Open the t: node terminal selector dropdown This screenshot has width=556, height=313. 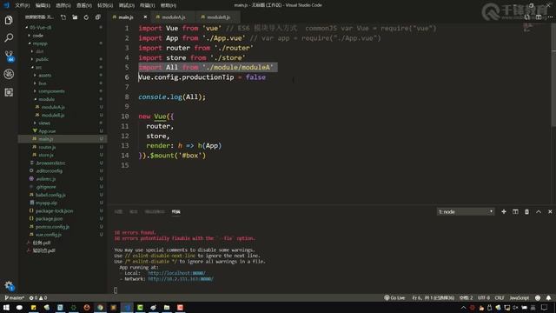point(466,212)
